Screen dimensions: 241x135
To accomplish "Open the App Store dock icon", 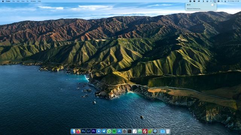I will (x=119, y=131).
